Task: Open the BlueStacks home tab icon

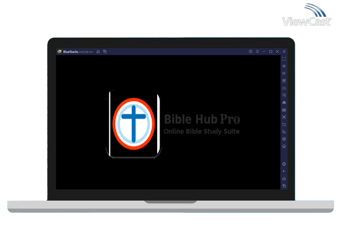Action: pyautogui.click(x=98, y=52)
